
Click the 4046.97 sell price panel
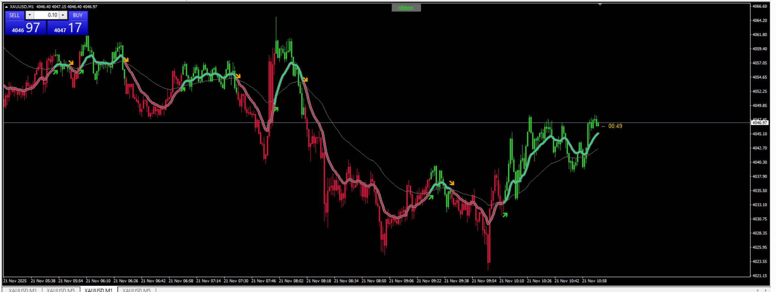tap(25, 28)
